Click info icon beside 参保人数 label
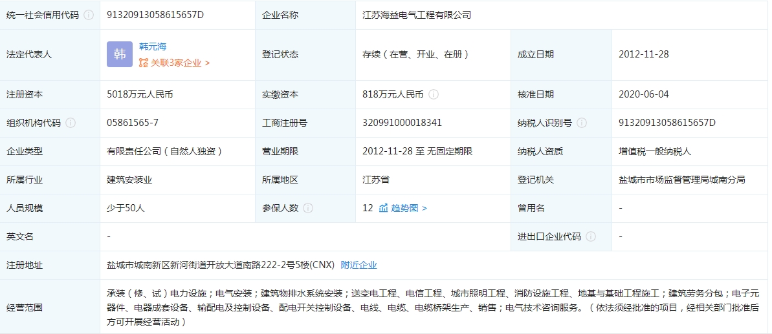Screen dimensions: 772x334 308,208
